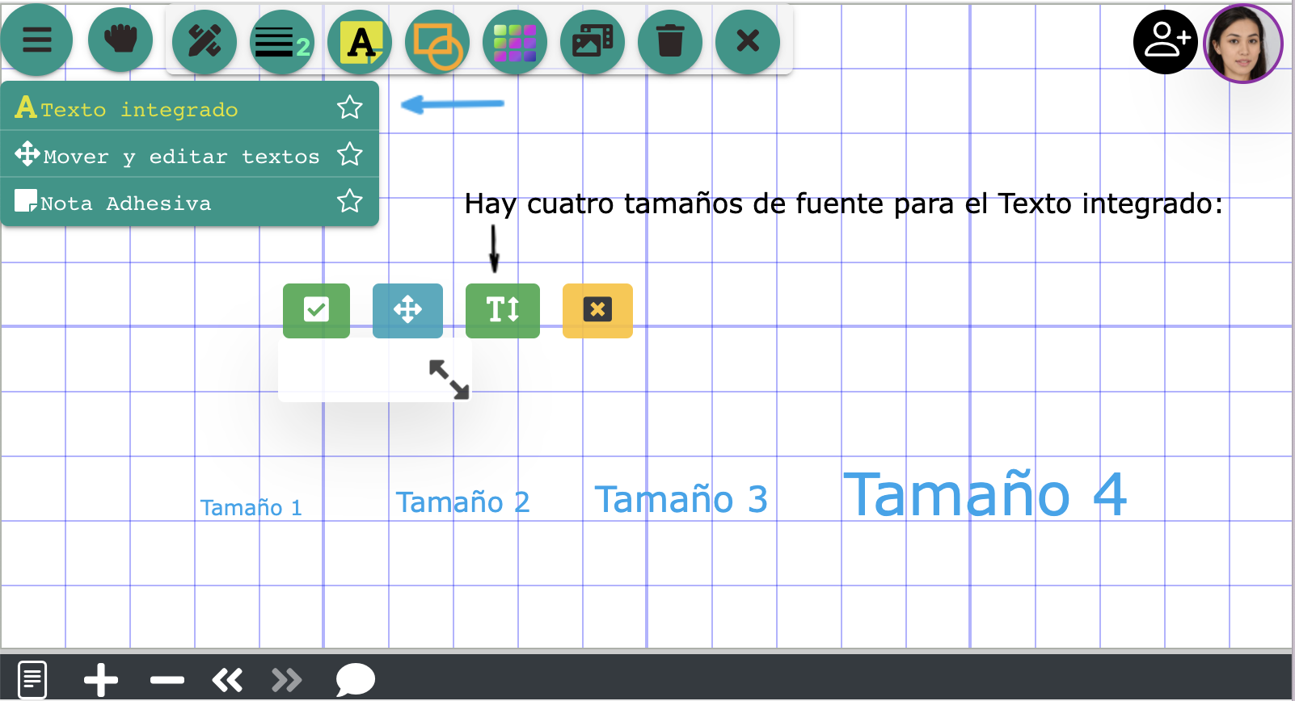Screen dimensions: 1295x701
Task: Open the shapes tool
Action: coord(437,42)
